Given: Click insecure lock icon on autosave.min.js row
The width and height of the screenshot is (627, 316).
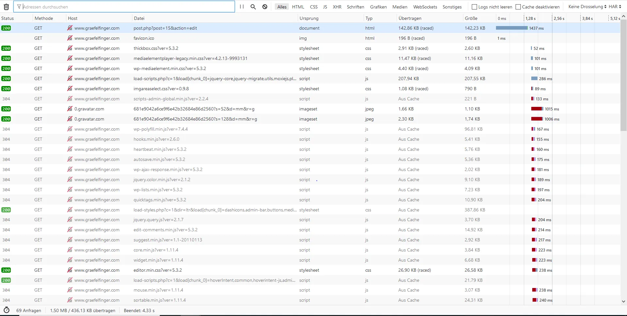Looking at the screenshot, I should click(70, 159).
